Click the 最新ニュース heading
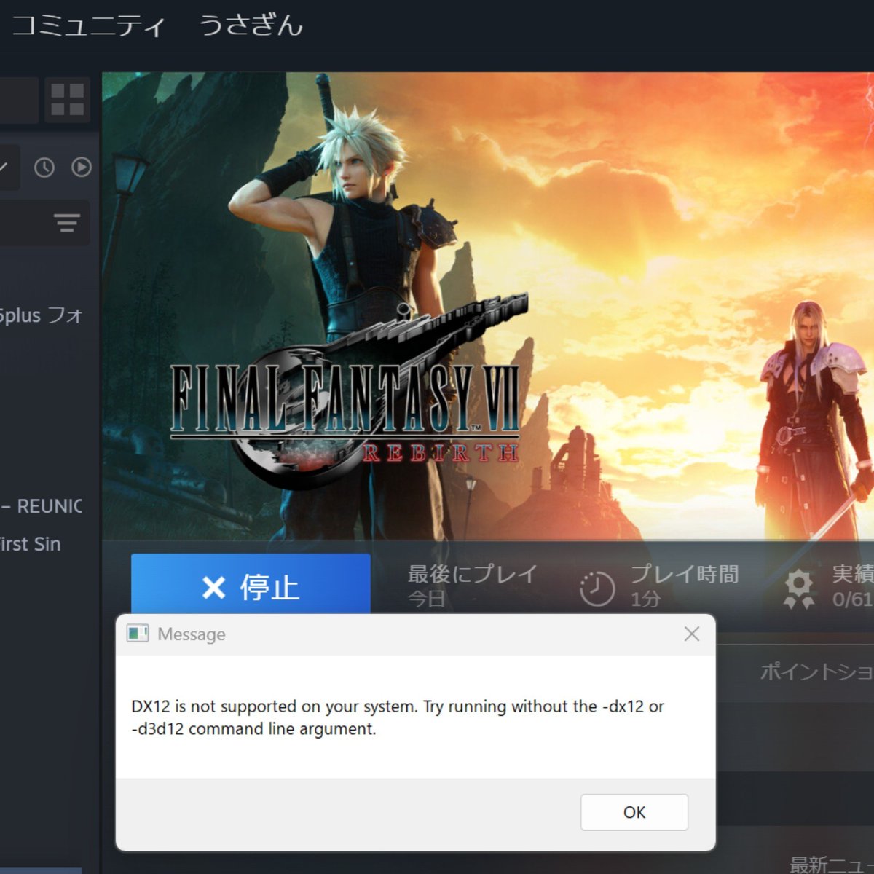Image resolution: width=874 pixels, height=874 pixels. click(832, 864)
